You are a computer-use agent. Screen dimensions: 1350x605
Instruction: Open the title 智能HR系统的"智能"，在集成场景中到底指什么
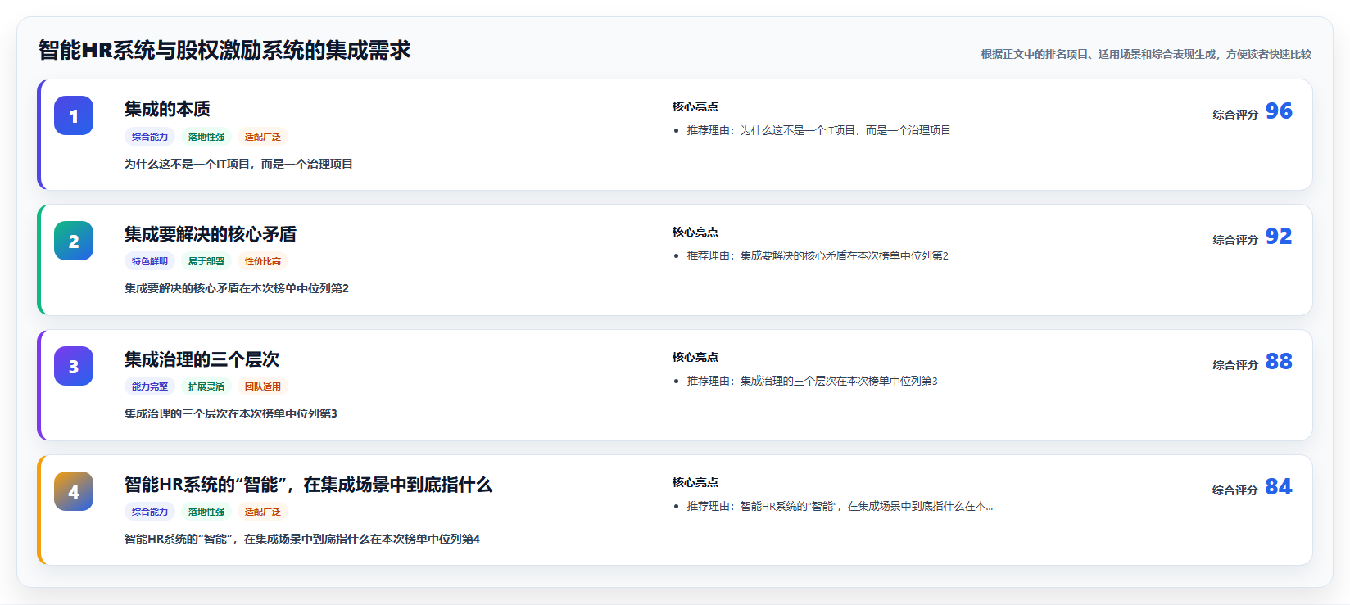[x=308, y=485]
